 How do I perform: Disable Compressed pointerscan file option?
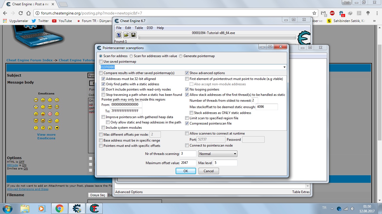(x=187, y=123)
